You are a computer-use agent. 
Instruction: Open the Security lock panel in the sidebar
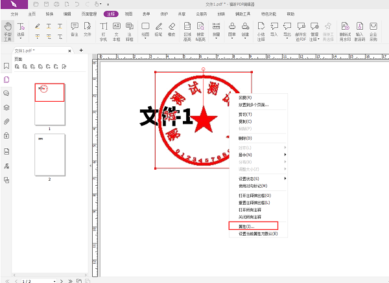[6, 135]
